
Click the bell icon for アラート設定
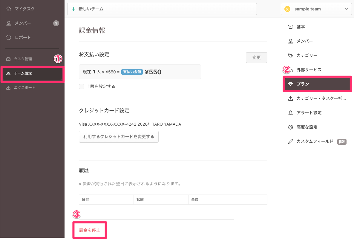290,113
